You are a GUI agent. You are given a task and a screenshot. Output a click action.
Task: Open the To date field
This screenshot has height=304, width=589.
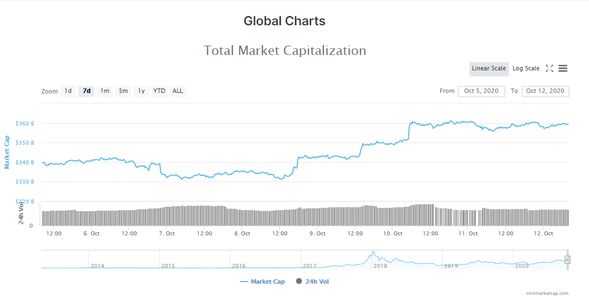[545, 91]
